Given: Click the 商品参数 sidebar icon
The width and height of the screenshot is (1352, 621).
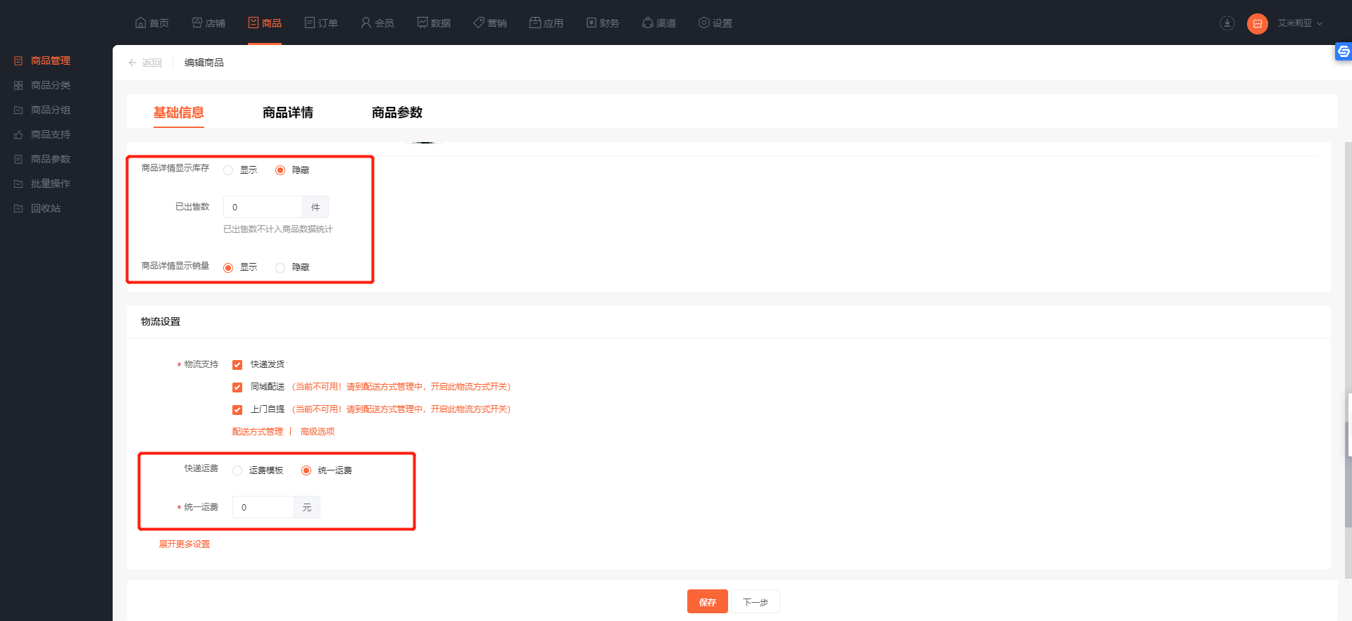Looking at the screenshot, I should pos(18,159).
